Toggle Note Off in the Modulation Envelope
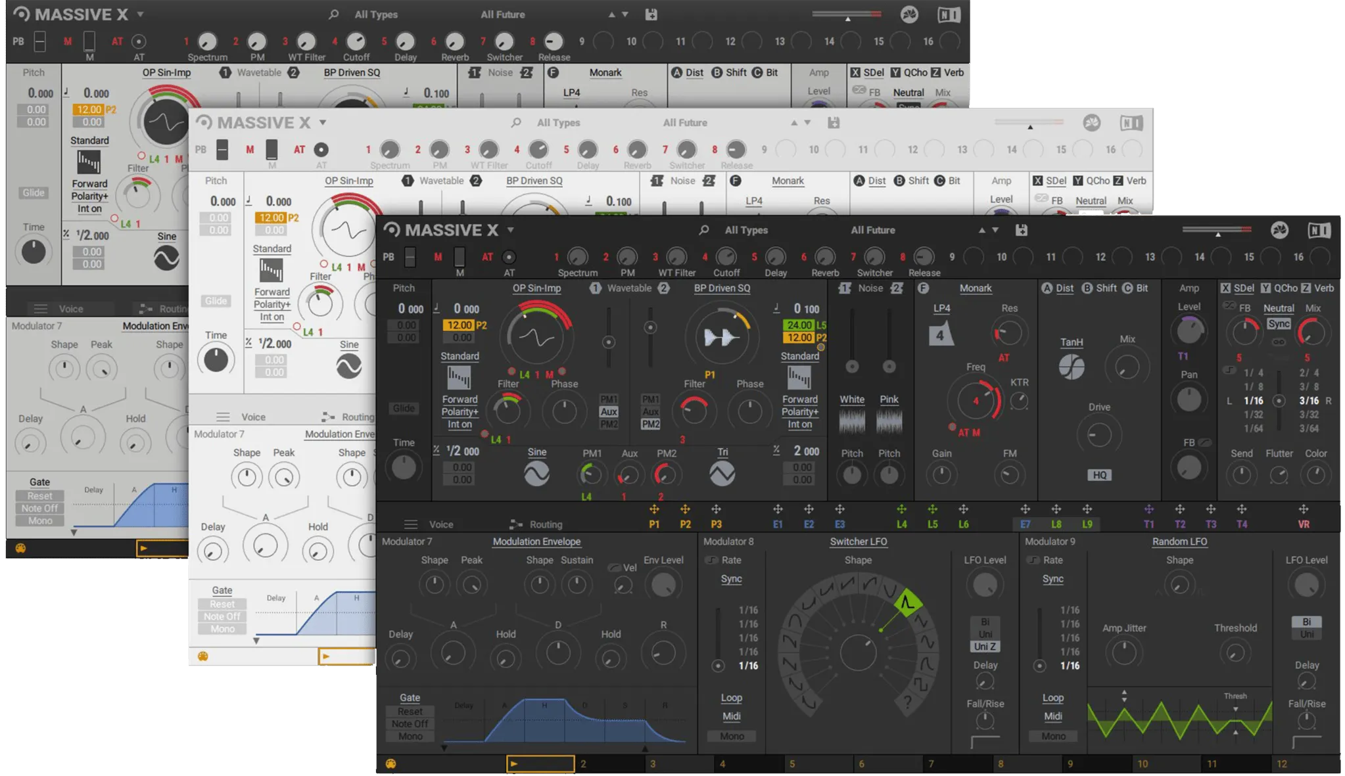The width and height of the screenshot is (1345, 776). point(410,723)
